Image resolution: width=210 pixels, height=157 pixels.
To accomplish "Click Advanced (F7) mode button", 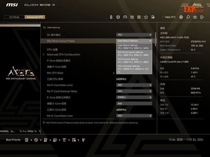I will point(35,17).
